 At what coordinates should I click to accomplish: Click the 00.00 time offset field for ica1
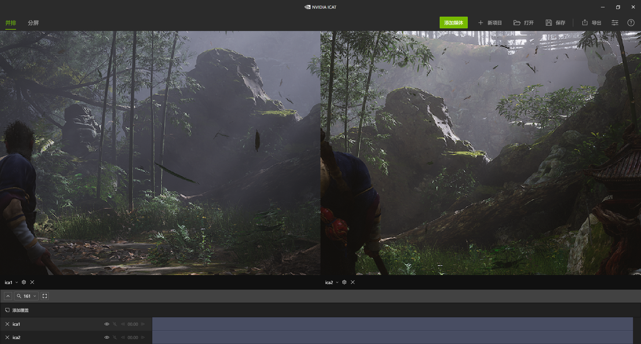click(133, 324)
